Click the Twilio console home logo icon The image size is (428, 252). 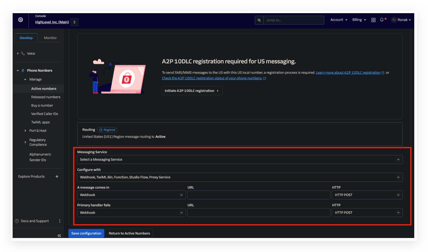(20, 20)
